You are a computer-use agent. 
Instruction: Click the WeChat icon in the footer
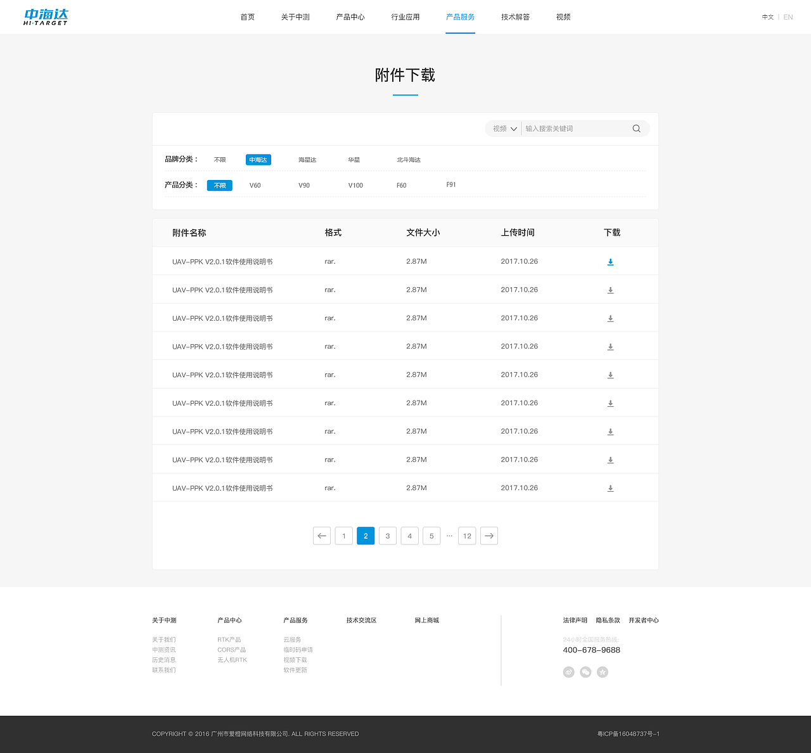point(585,672)
